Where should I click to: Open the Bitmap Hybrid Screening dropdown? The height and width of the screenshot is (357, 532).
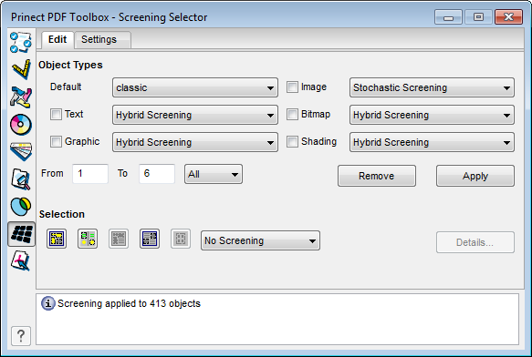[x=432, y=115]
